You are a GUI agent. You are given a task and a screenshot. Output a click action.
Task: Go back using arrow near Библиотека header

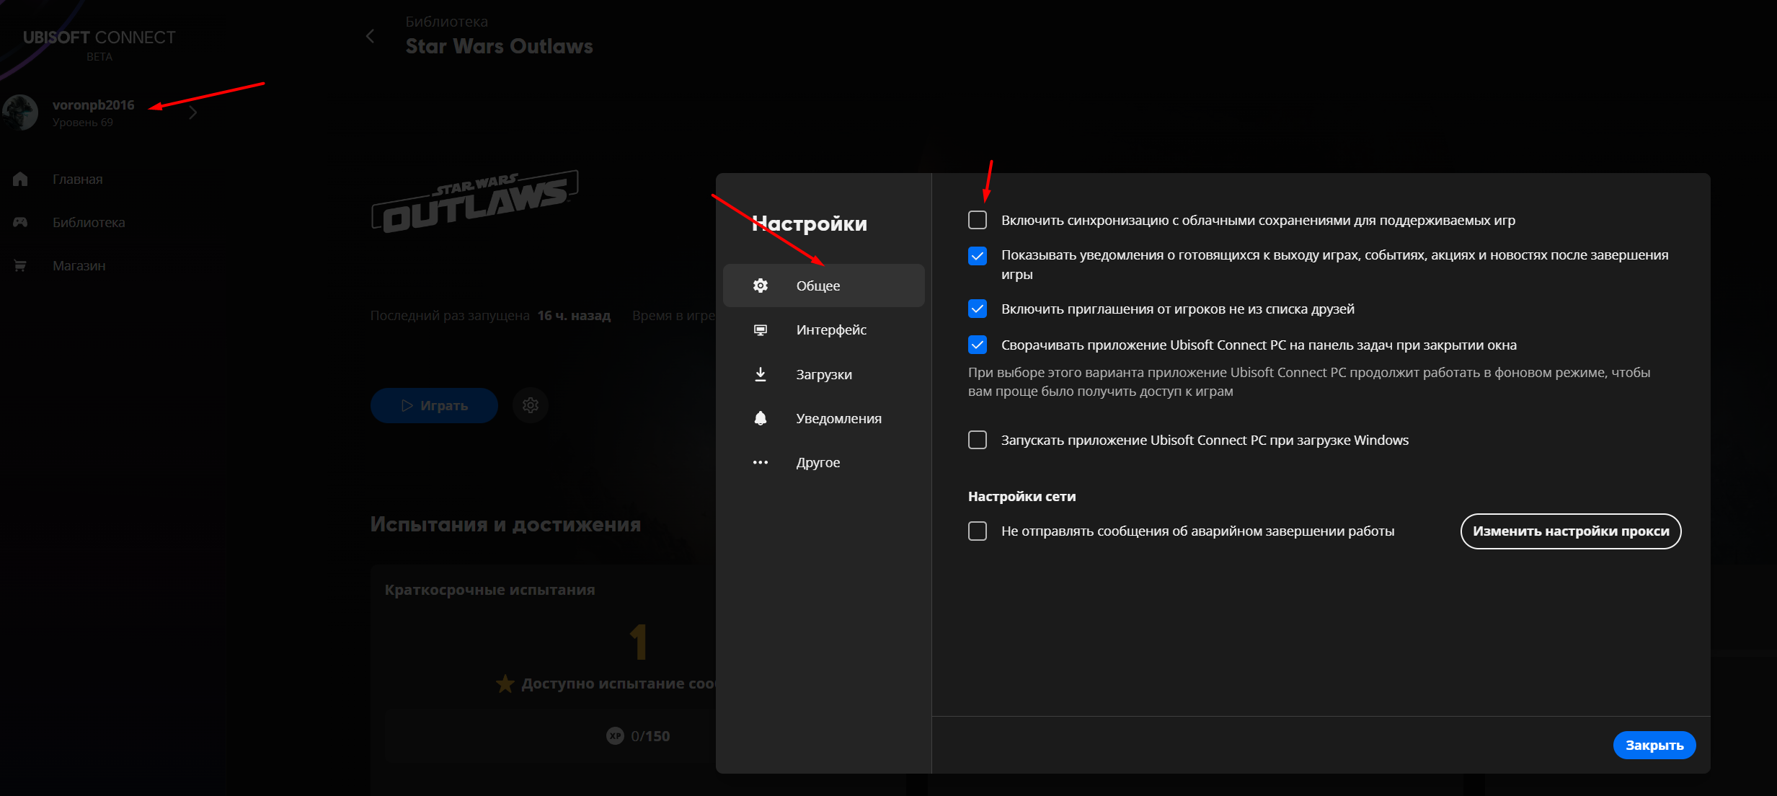(371, 36)
